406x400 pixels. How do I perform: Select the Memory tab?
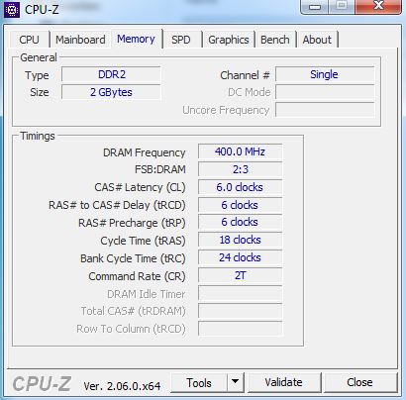coord(136,39)
